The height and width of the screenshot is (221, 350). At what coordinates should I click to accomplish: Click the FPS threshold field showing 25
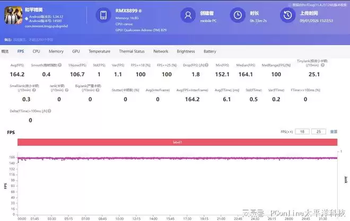(x=319, y=131)
